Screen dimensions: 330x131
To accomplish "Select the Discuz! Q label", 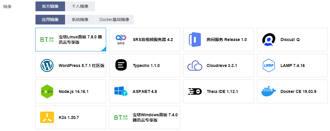I will [x=290, y=40].
